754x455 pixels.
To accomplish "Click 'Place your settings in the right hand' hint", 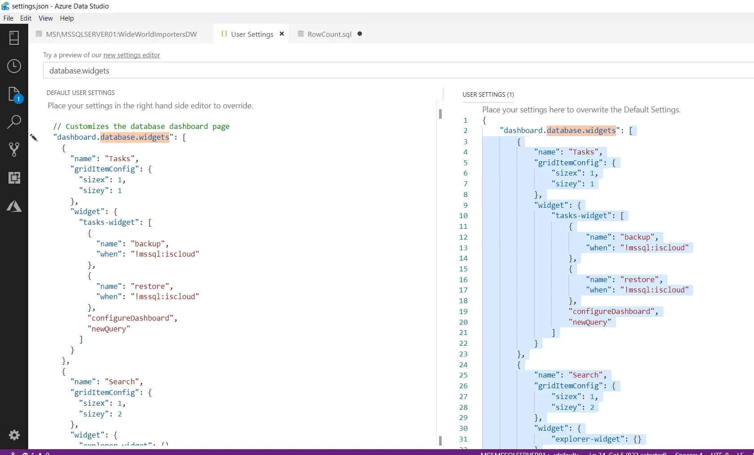I will point(151,106).
